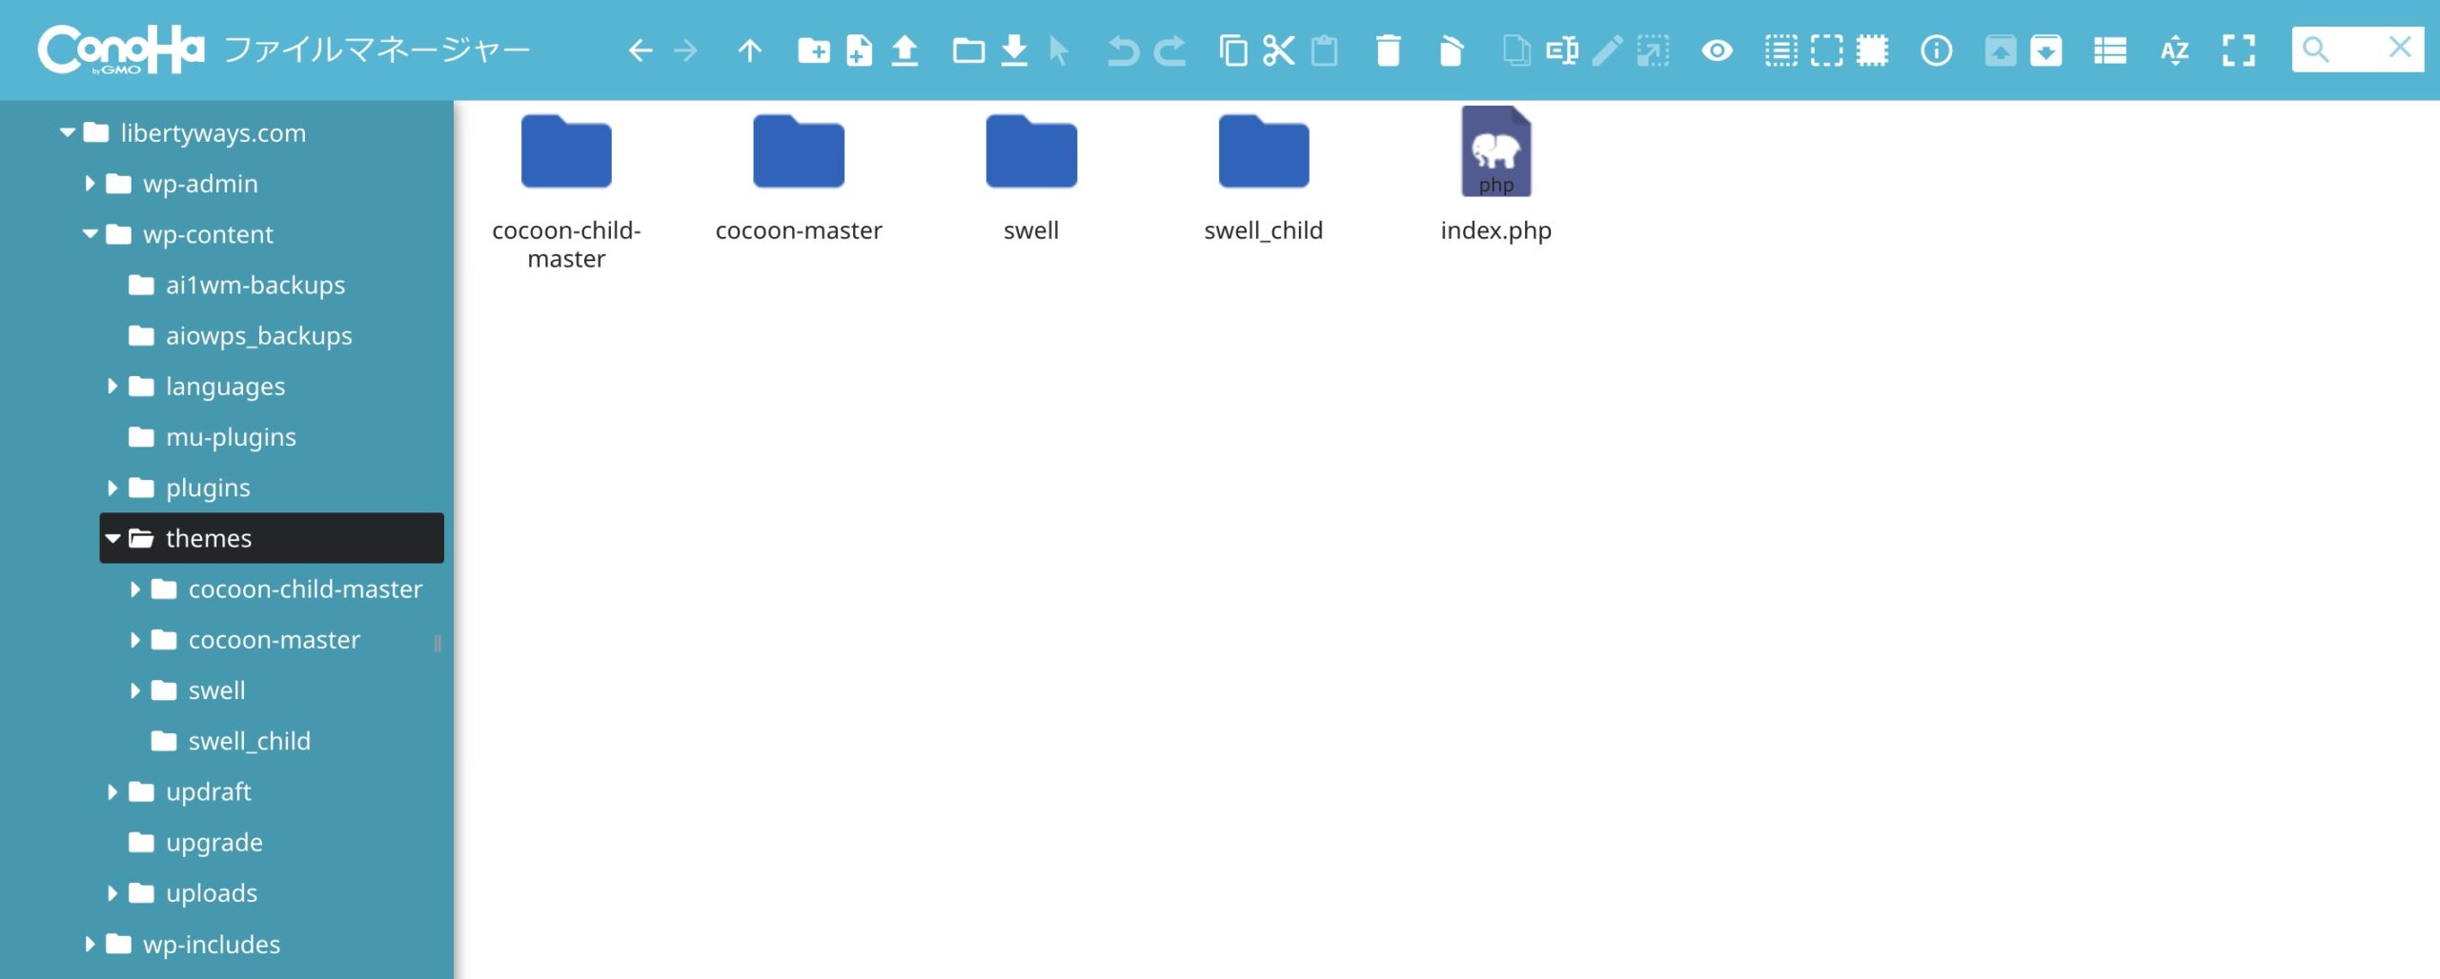
Task: Create a new file with the file-plus icon
Action: pos(859,50)
